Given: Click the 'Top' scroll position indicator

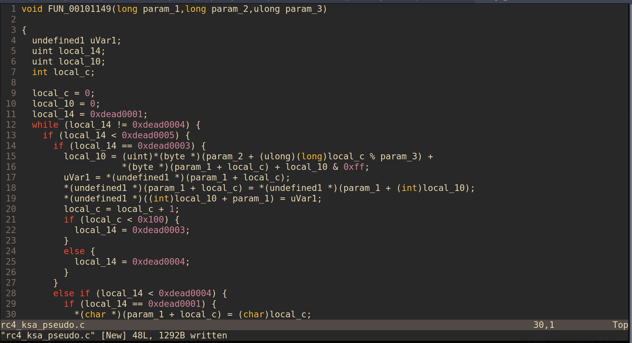Looking at the screenshot, I should 620,325.
